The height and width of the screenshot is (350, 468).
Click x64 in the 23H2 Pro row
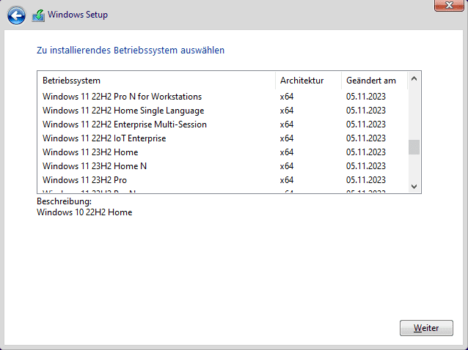(287, 180)
